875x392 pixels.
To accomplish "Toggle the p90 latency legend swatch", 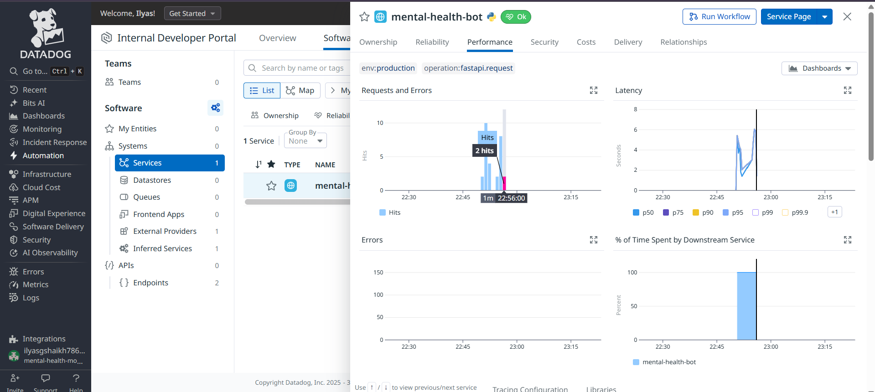I will [x=696, y=212].
